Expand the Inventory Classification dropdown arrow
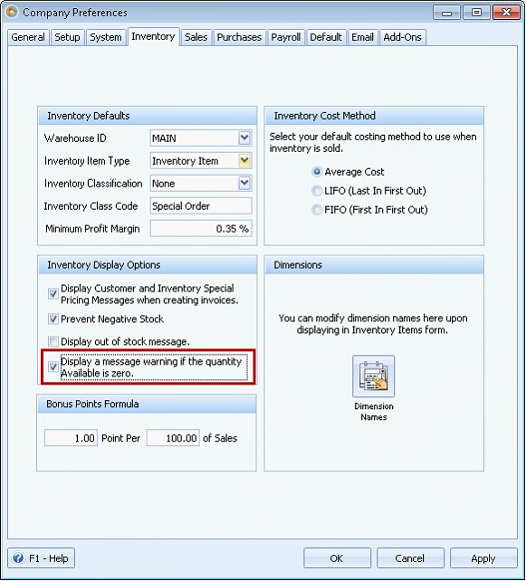The image size is (526, 581). click(x=244, y=183)
